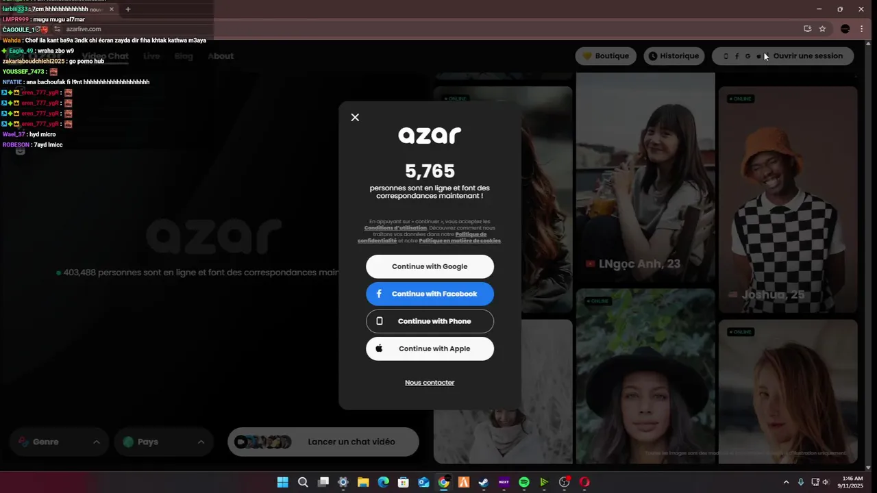Close the current browser tab
Viewport: 877px width, 493px height.
[112, 9]
